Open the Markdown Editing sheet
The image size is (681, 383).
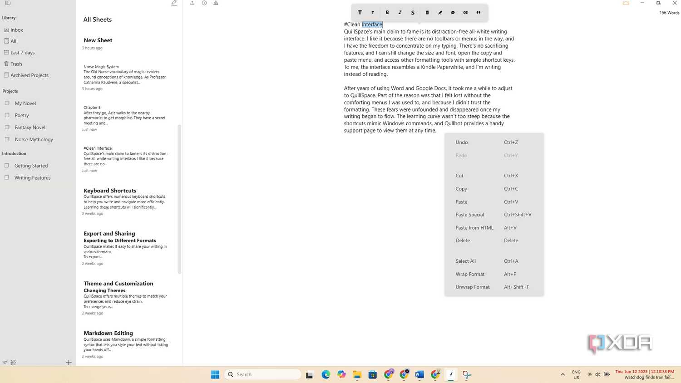(127, 345)
